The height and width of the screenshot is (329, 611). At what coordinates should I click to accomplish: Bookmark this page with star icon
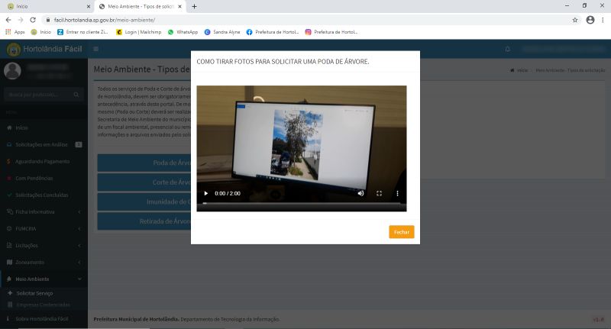coord(575,20)
